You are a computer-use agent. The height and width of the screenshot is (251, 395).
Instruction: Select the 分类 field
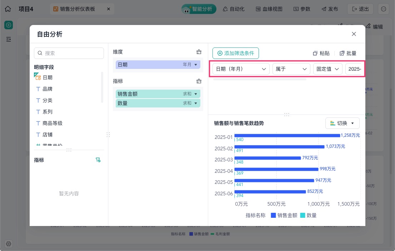pos(47,100)
